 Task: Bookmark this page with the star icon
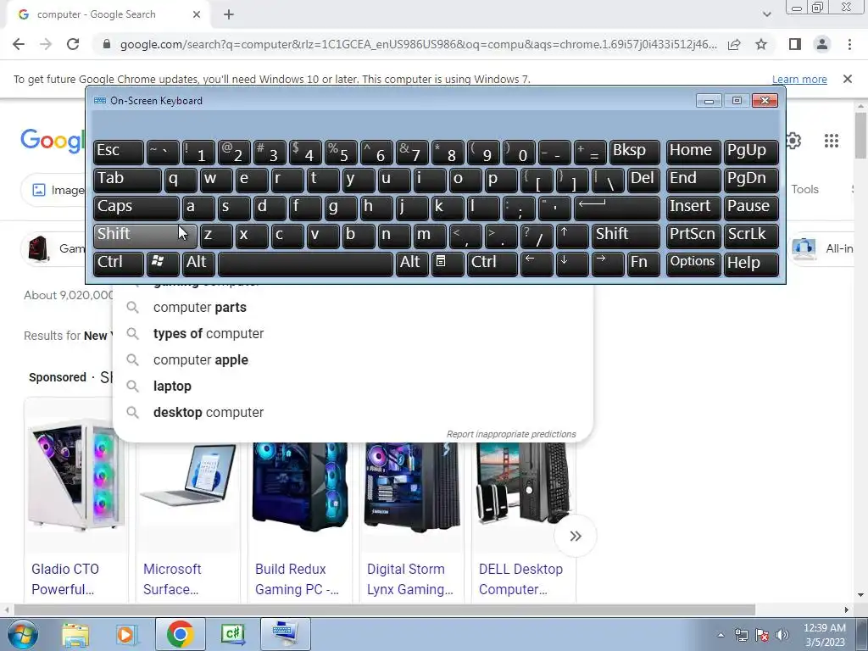tap(761, 44)
